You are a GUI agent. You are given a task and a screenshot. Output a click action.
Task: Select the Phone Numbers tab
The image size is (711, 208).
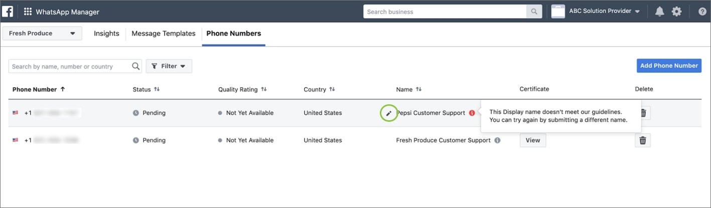(234, 34)
